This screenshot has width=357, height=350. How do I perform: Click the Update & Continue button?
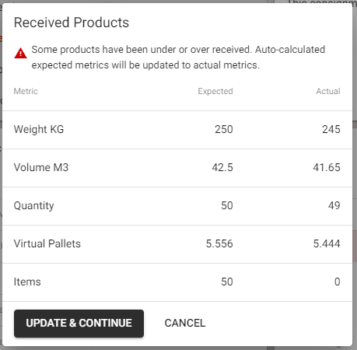point(79,324)
